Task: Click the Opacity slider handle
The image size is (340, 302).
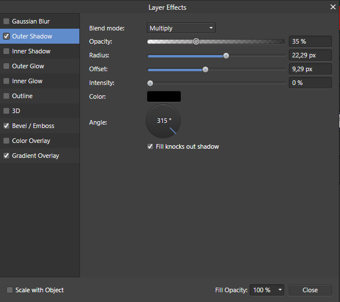Action: pyautogui.click(x=196, y=41)
